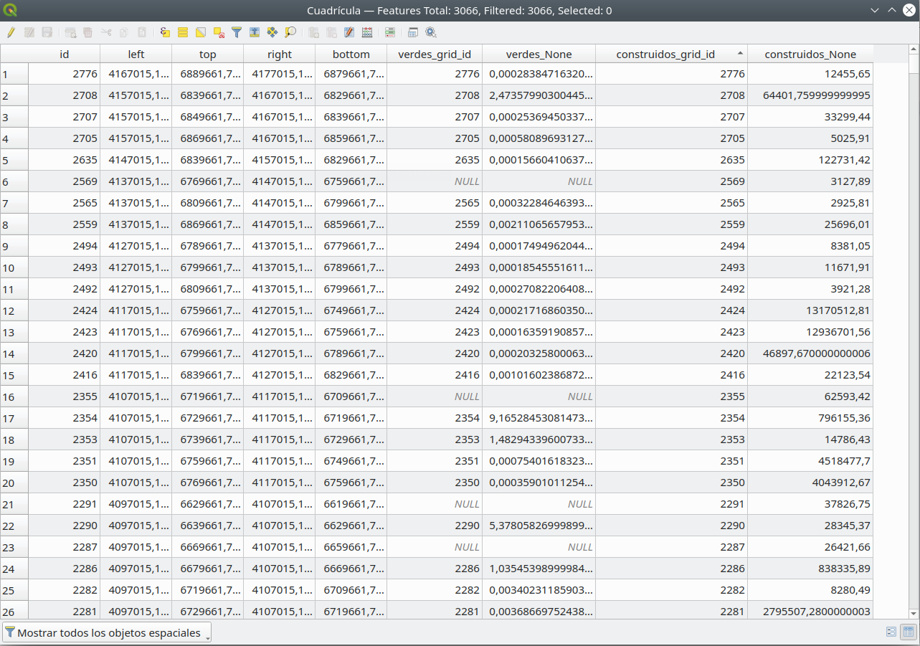Click the delete field icon
This screenshot has height=646, width=920.
[331, 32]
